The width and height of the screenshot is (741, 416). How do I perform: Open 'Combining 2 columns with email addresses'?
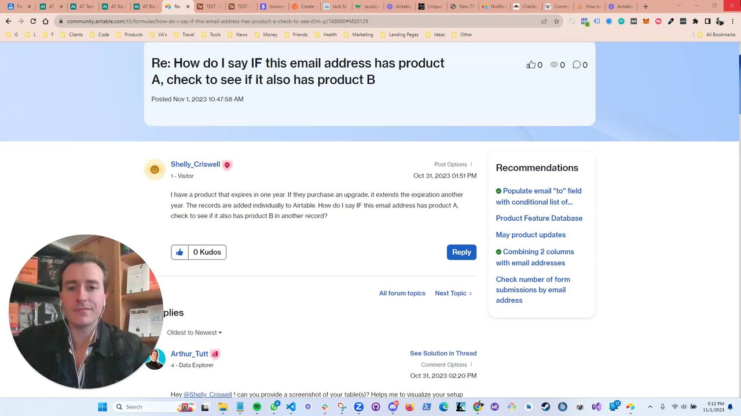[x=535, y=257]
